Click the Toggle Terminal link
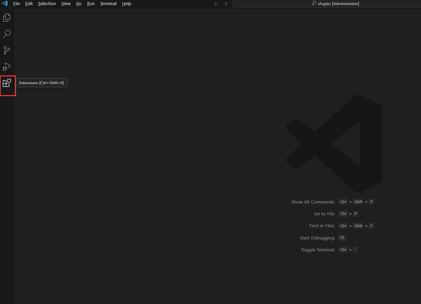 pos(318,250)
